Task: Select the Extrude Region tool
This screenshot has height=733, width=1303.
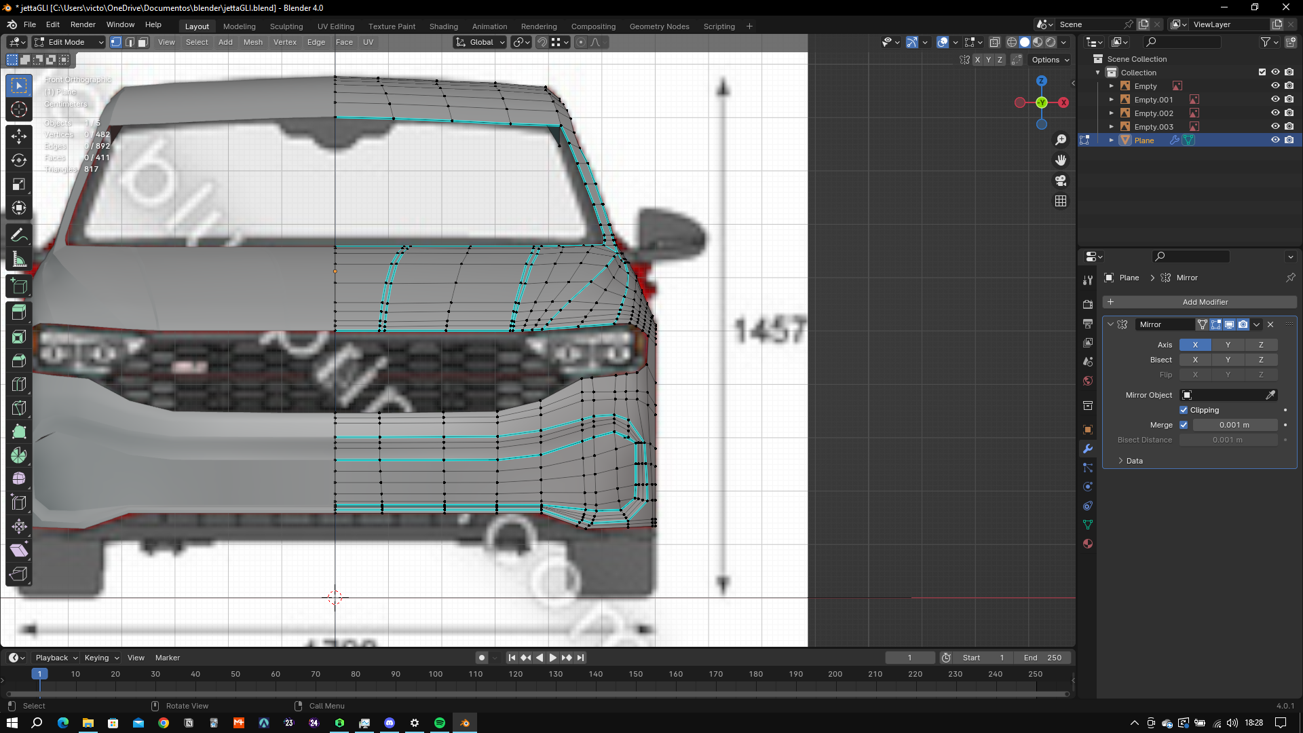Action: [19, 312]
